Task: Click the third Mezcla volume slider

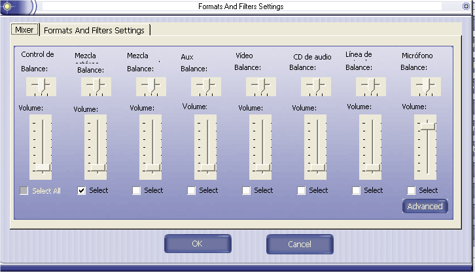Action: (150, 147)
